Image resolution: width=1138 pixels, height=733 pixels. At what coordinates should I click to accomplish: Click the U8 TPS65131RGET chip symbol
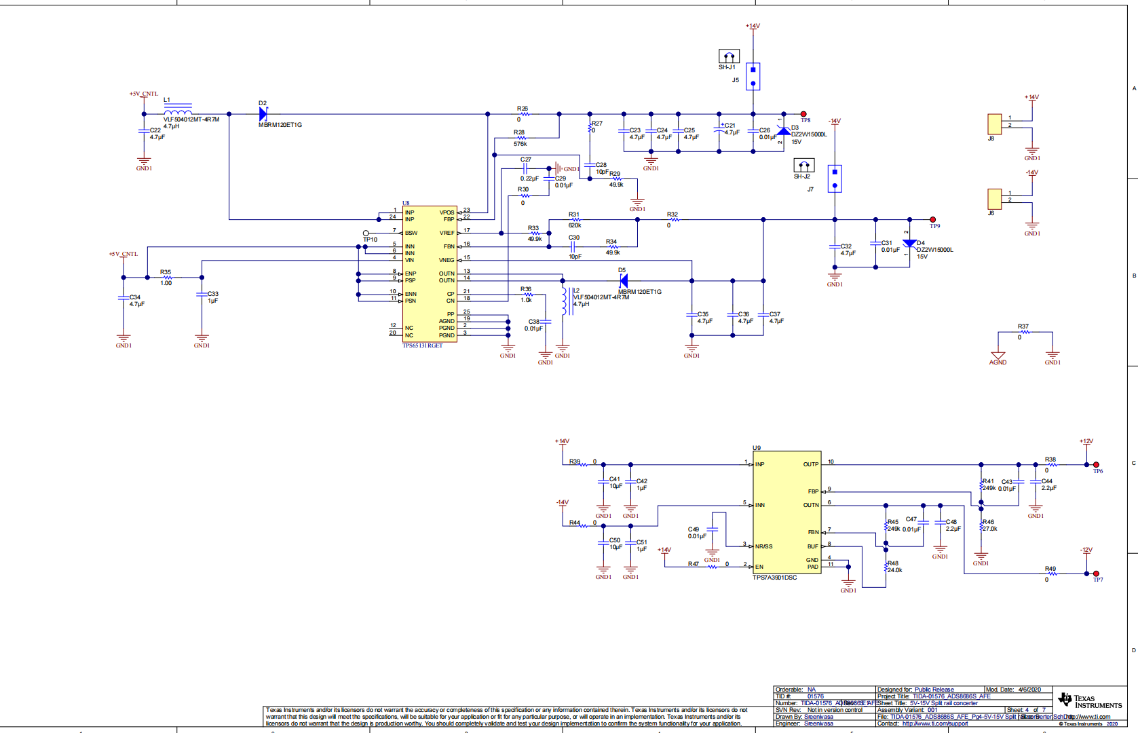point(430,274)
